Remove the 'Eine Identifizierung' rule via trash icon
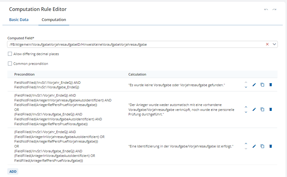Image resolution: width=287 pixels, height=177 pixels. pyautogui.click(x=271, y=146)
